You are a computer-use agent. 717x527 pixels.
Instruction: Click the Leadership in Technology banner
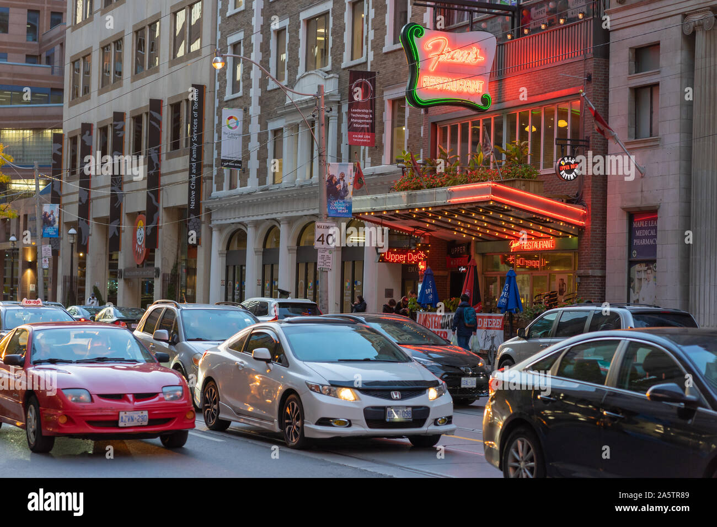point(361,109)
